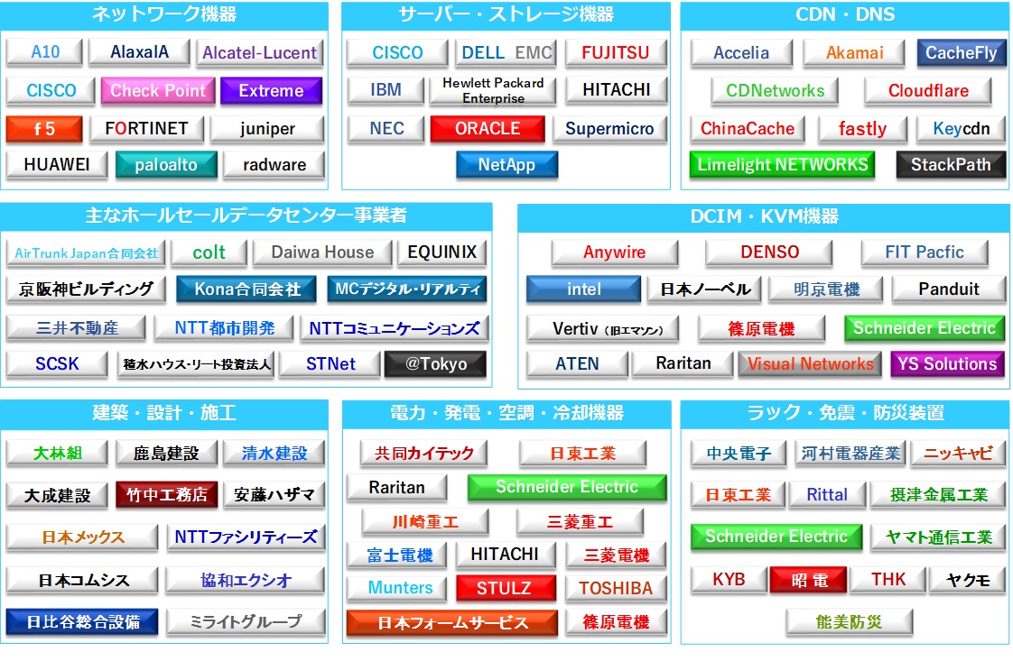
Task: Select the Accelia box
Action: click(x=741, y=53)
